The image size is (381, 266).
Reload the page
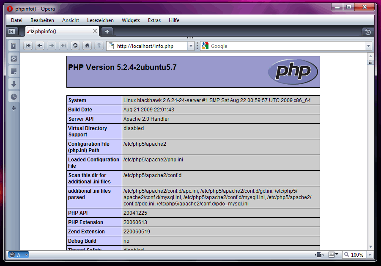(75, 45)
